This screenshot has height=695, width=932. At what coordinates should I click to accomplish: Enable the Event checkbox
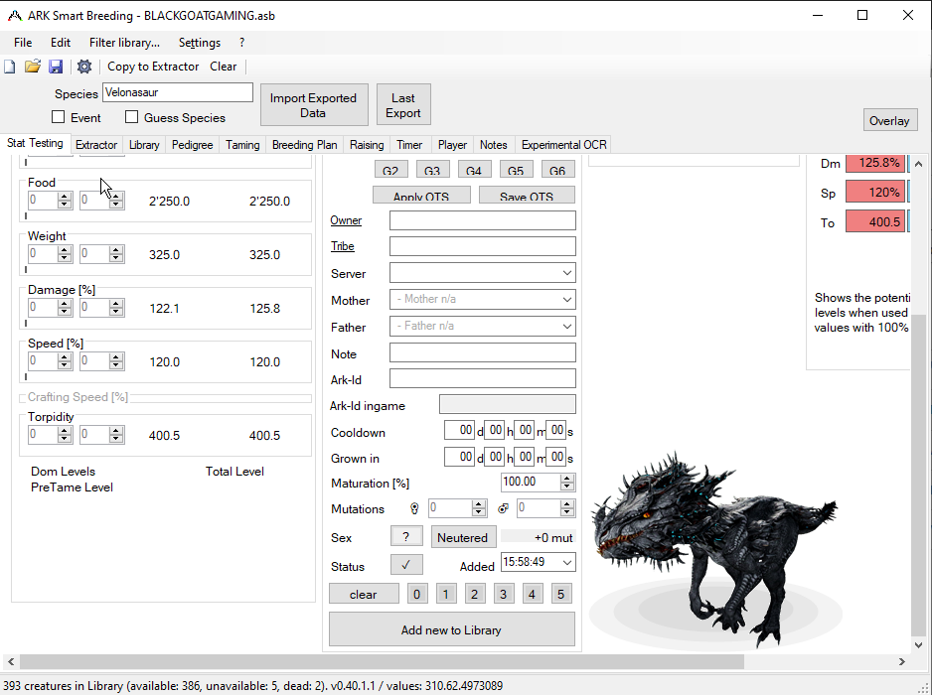click(59, 117)
